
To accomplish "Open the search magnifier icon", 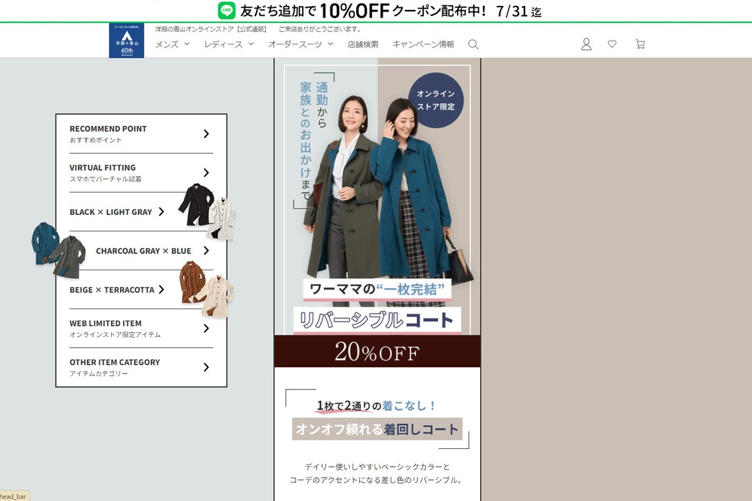I will (473, 44).
